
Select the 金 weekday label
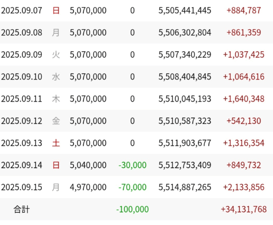click(x=56, y=121)
